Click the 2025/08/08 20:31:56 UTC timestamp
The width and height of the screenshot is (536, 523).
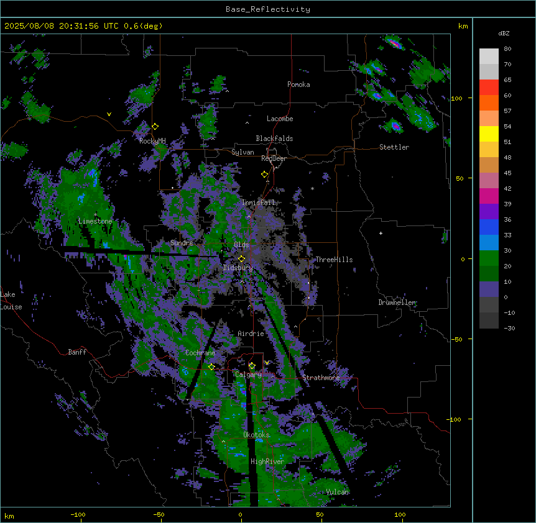pyautogui.click(x=61, y=26)
